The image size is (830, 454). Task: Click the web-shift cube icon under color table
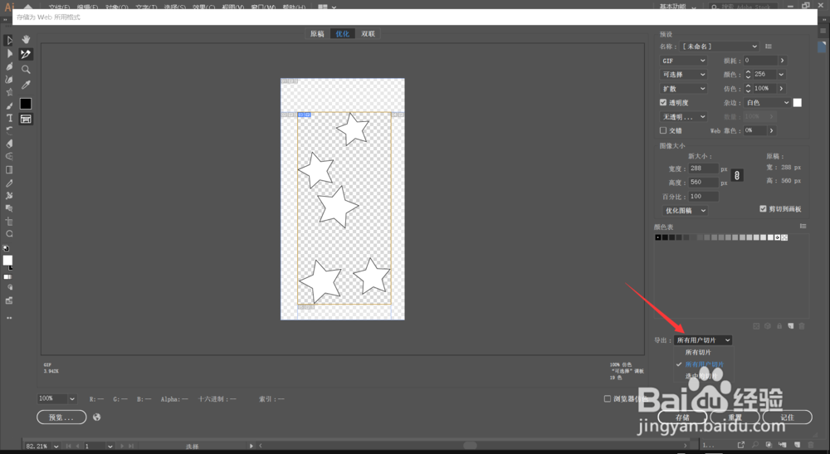[768, 326]
